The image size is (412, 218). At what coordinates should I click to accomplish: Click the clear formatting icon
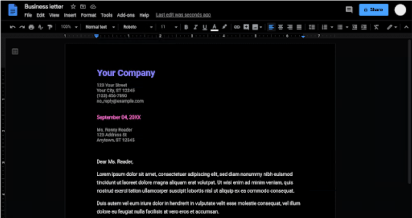[376, 27]
